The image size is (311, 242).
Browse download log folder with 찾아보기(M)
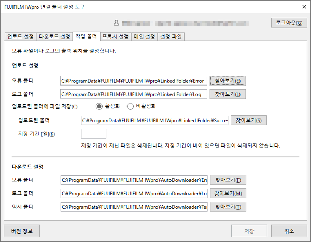pyautogui.click(x=228, y=193)
